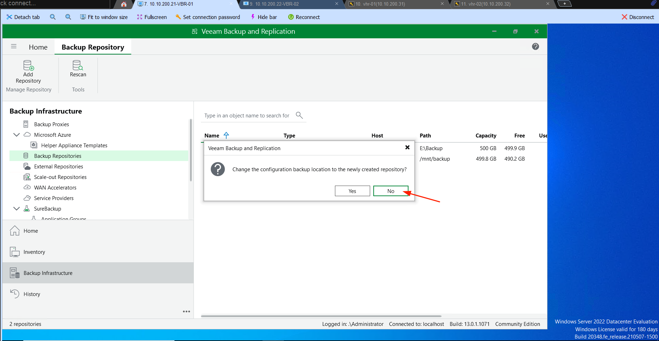
Task: Click the WAN Accelerators icon
Action: click(27, 187)
